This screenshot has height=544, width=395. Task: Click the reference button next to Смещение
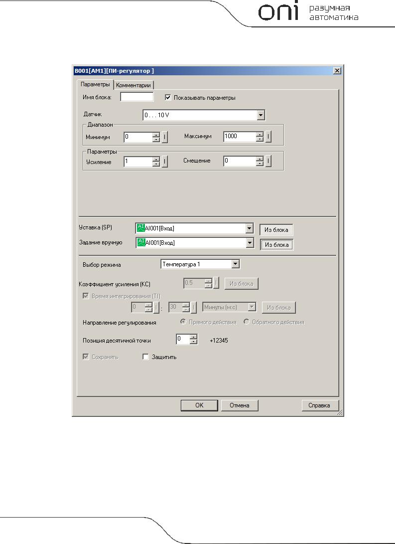[x=268, y=161]
